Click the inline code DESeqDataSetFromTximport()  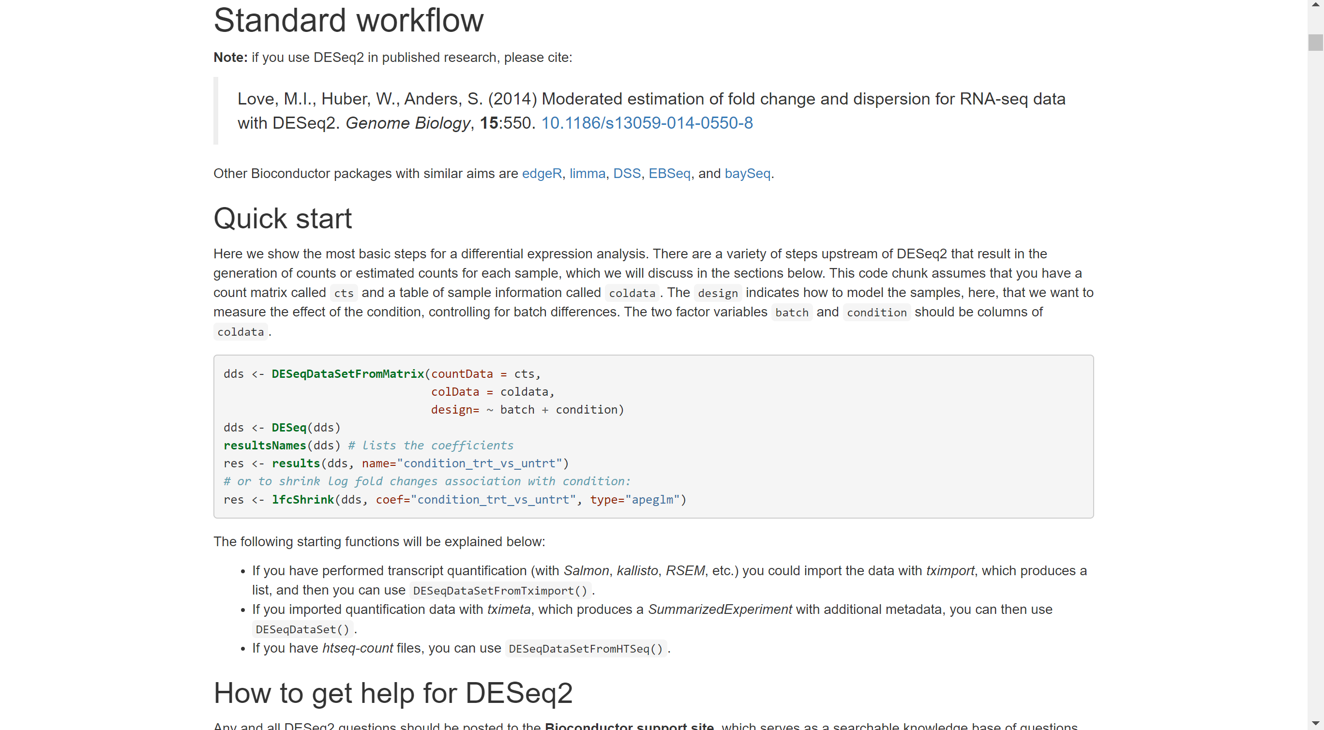pos(499,590)
